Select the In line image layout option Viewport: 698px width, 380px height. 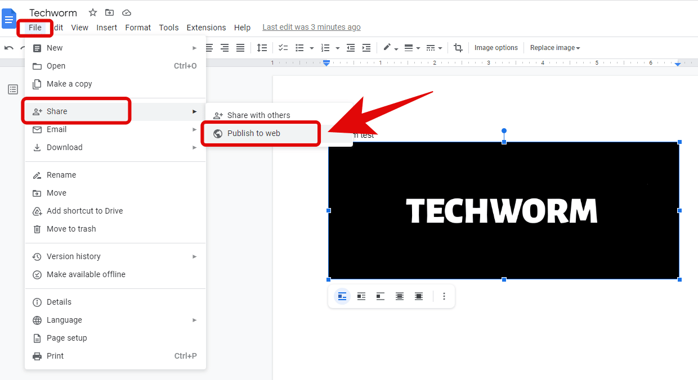(x=342, y=296)
